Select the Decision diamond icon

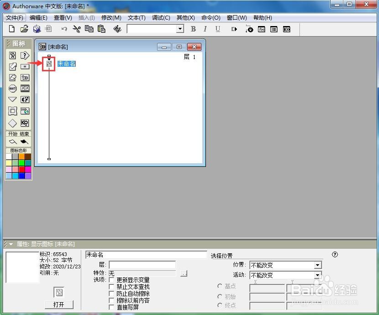[13, 123]
